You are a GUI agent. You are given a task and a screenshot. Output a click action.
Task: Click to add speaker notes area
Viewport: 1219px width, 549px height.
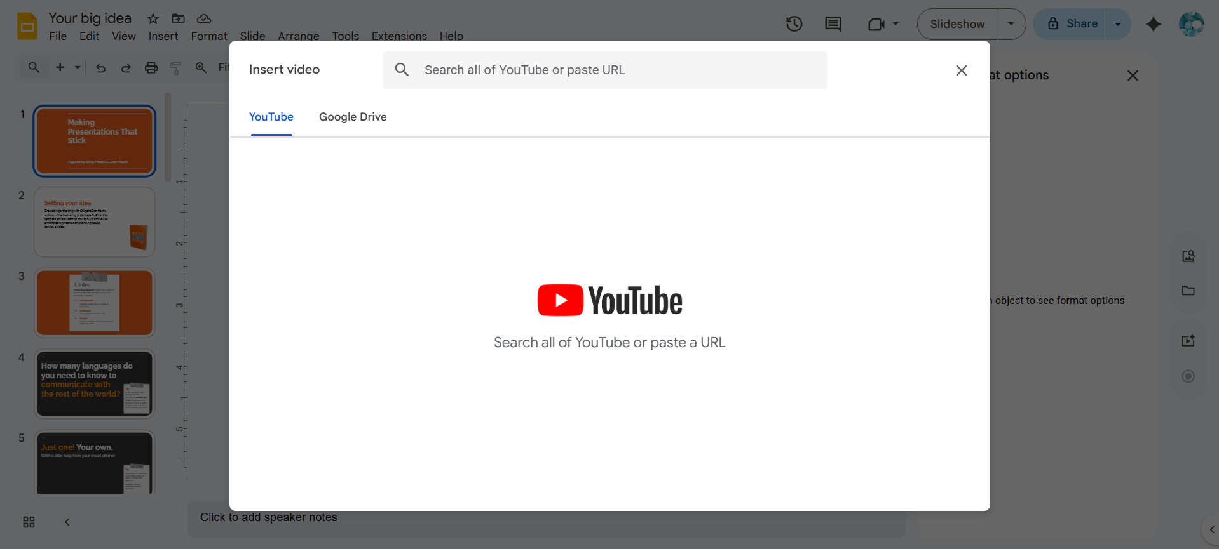point(547,518)
